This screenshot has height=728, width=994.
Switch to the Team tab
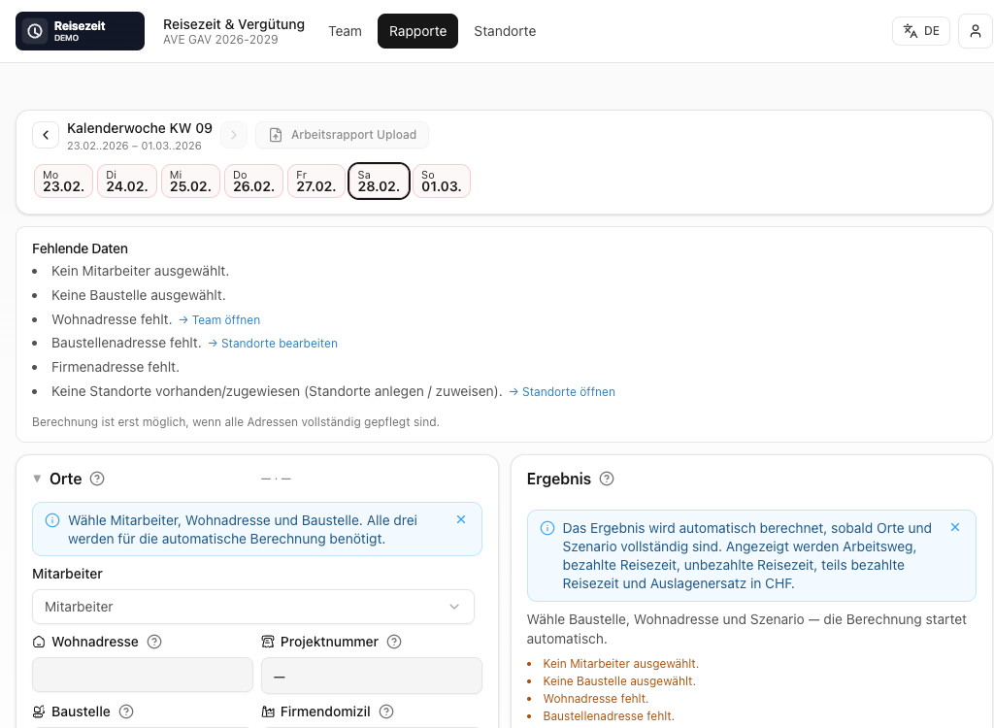(345, 31)
